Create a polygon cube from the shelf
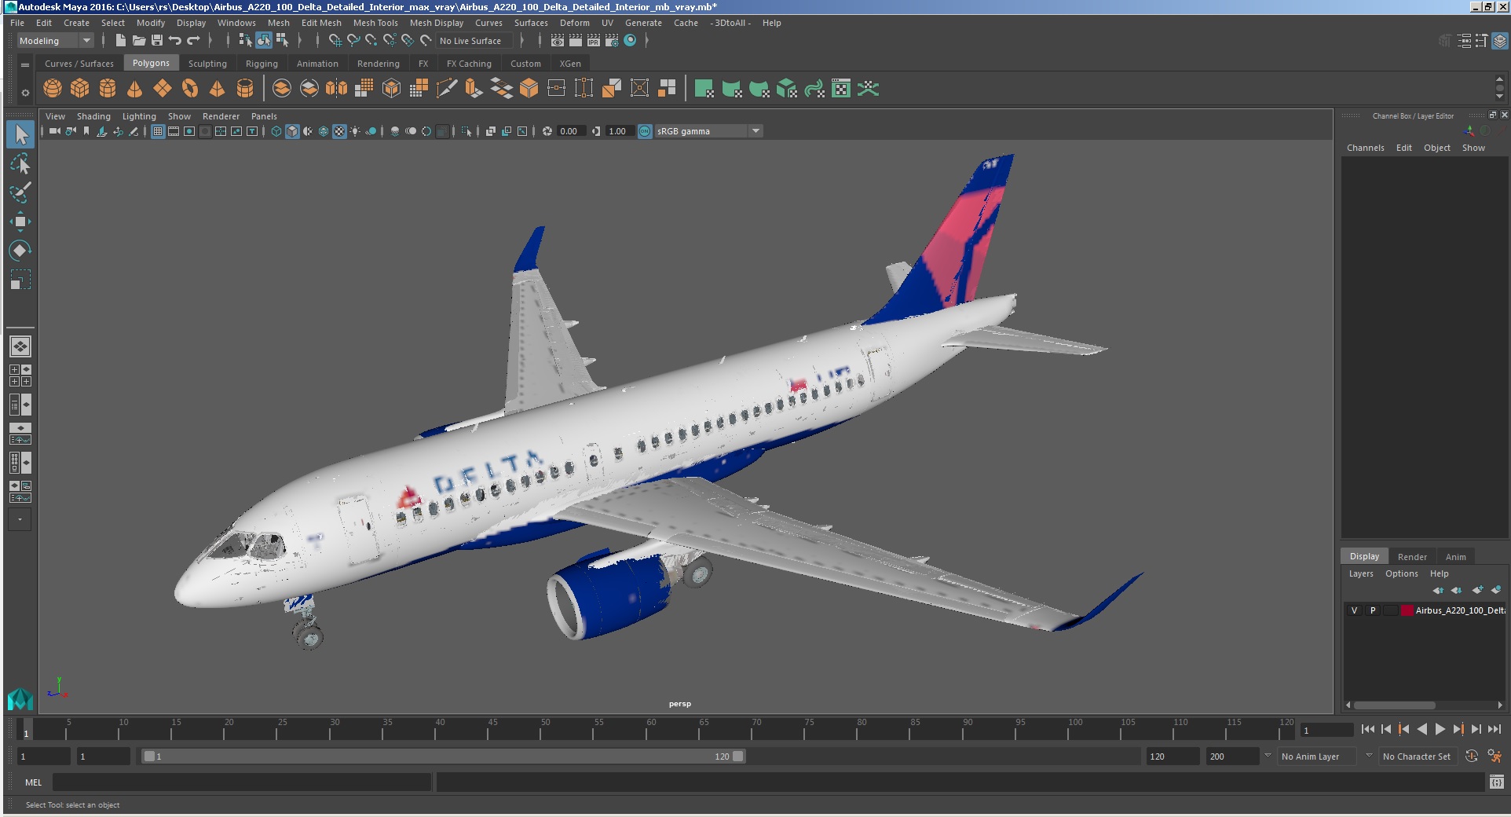This screenshot has height=817, width=1511. click(x=80, y=89)
